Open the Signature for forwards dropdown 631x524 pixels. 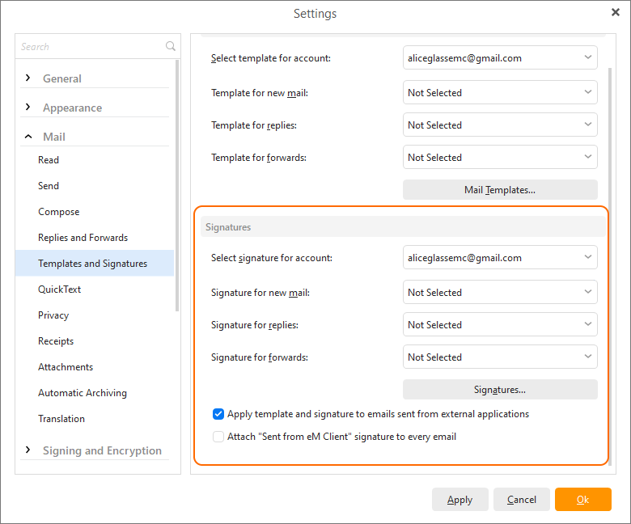[500, 357]
